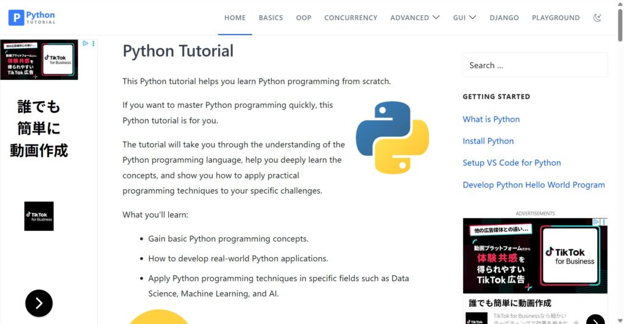Open left ad options three-dot menu
624x324 pixels.
(93, 43)
